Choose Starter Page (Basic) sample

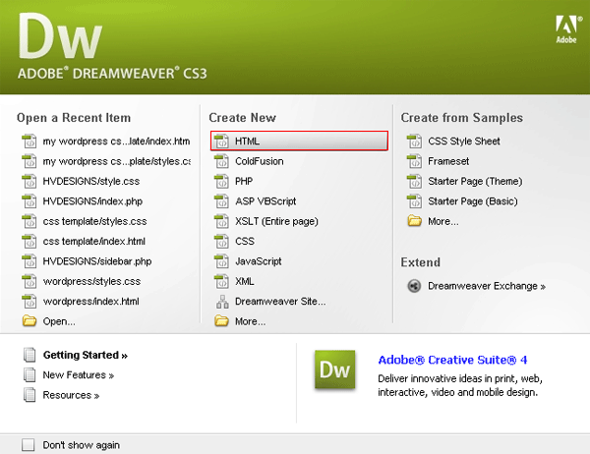click(473, 201)
